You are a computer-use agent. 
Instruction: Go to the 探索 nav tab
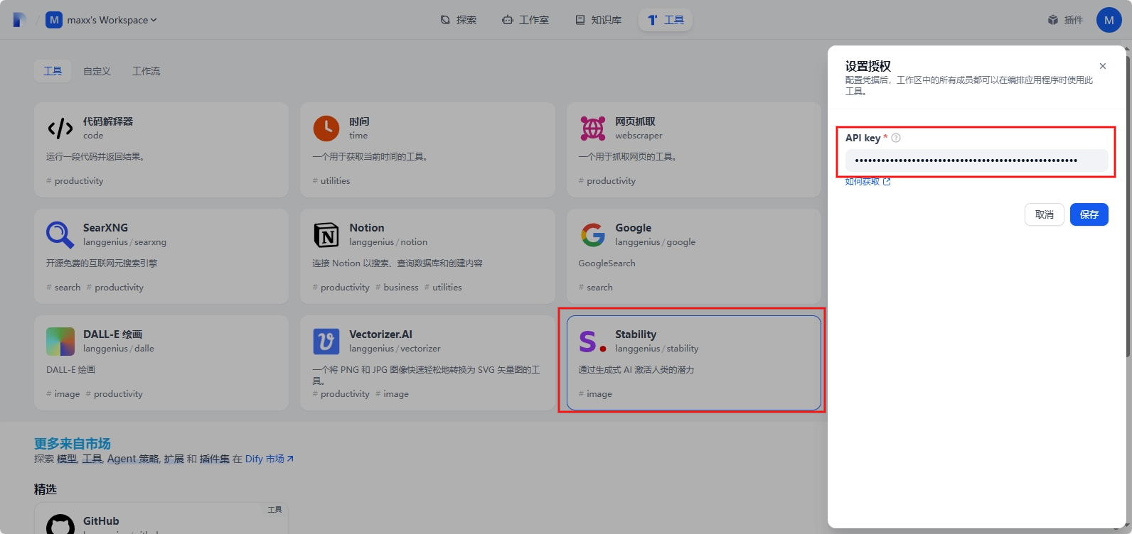pos(459,20)
